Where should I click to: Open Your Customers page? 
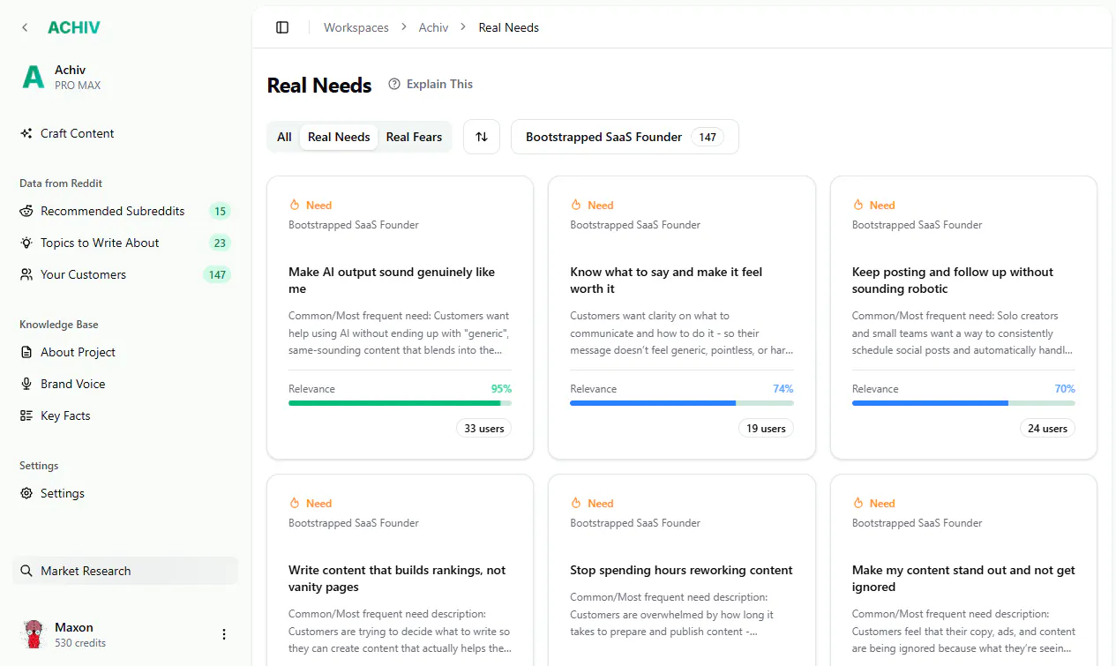(x=125, y=274)
